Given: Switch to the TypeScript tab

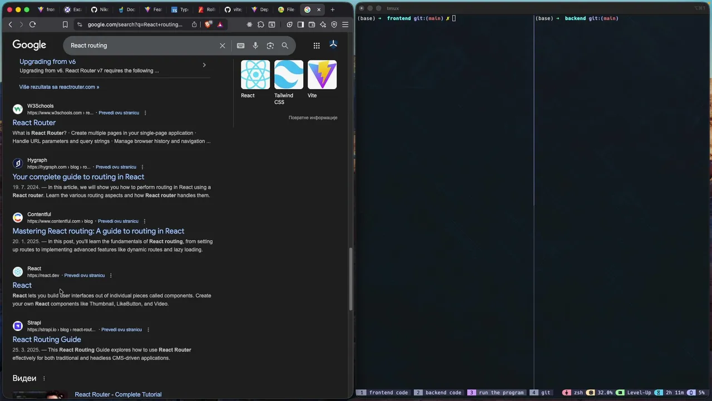Looking at the screenshot, I should tap(179, 9).
